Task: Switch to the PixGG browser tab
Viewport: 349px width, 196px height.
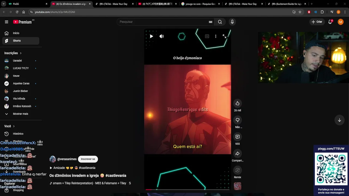Action: 27,4
